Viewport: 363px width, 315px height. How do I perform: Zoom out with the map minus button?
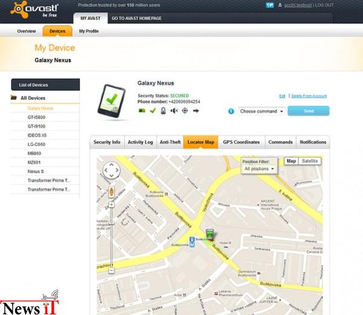pos(111,270)
